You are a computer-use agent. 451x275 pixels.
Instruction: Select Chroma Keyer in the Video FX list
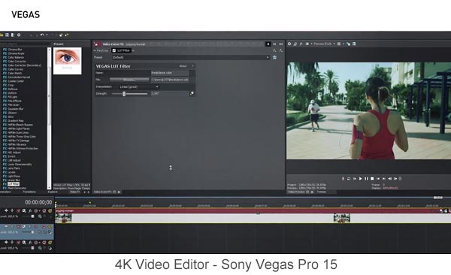pyautogui.click(x=16, y=53)
